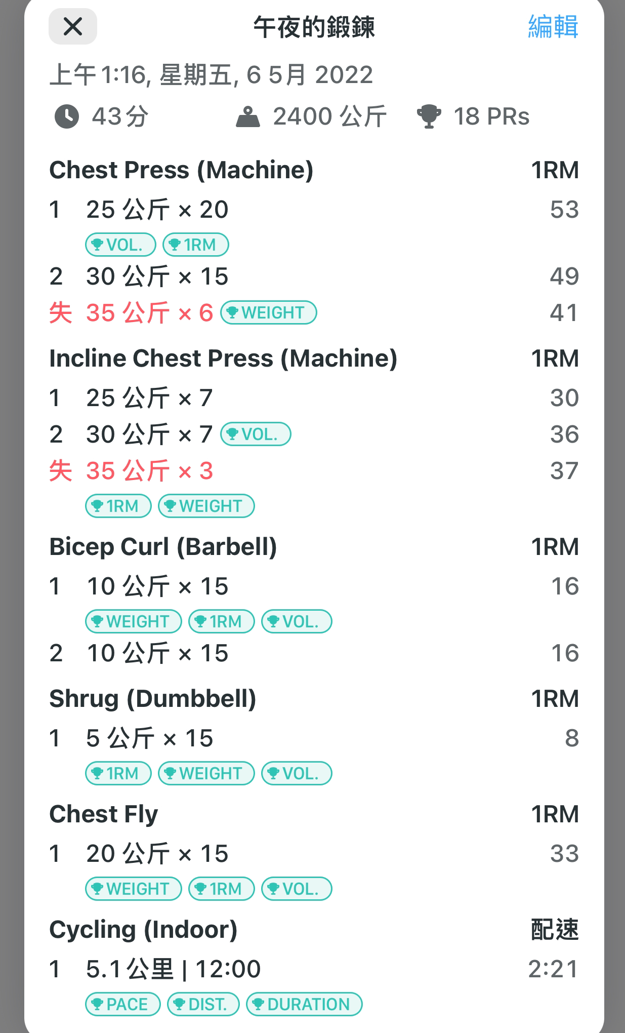
Task: Open Incline Chest Press (Machine) heading
Action: coord(223,358)
